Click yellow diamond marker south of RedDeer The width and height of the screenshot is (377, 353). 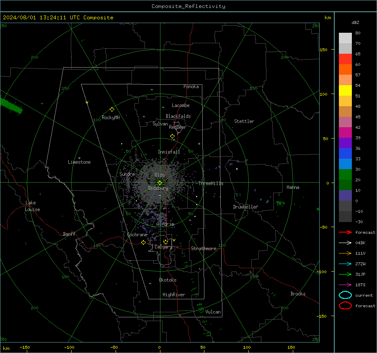coord(173,136)
